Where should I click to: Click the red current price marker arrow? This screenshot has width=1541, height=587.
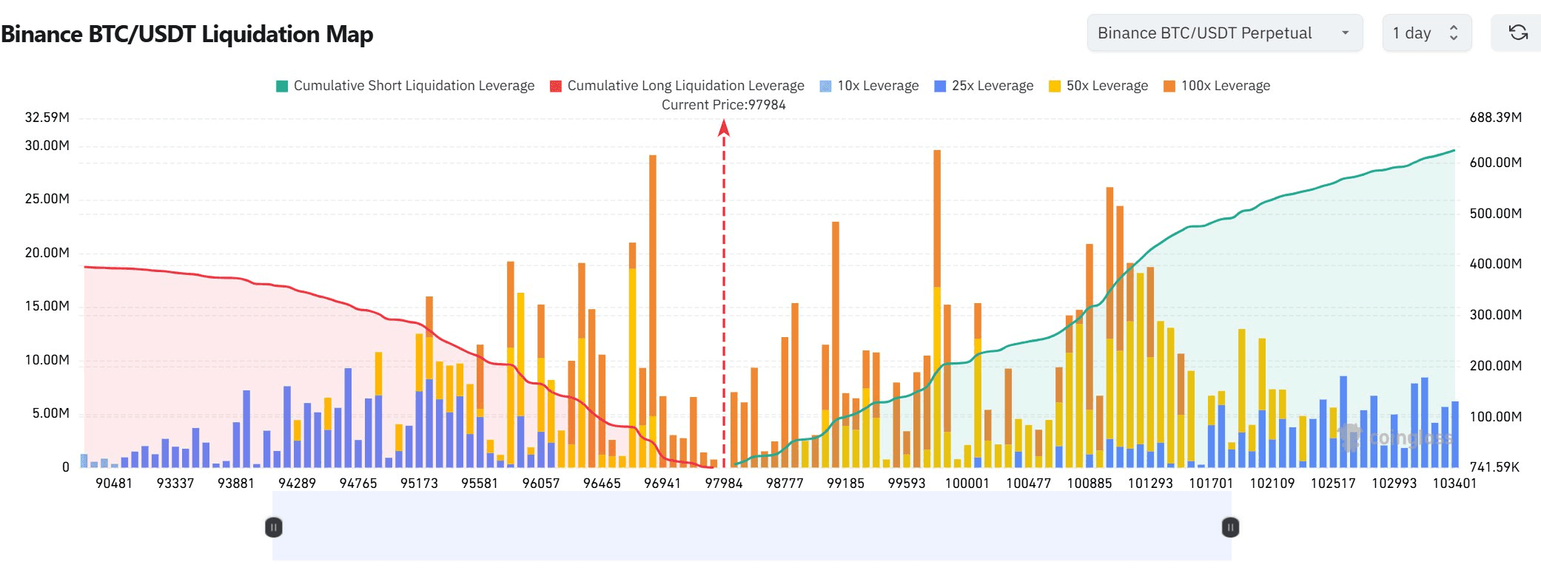[724, 129]
